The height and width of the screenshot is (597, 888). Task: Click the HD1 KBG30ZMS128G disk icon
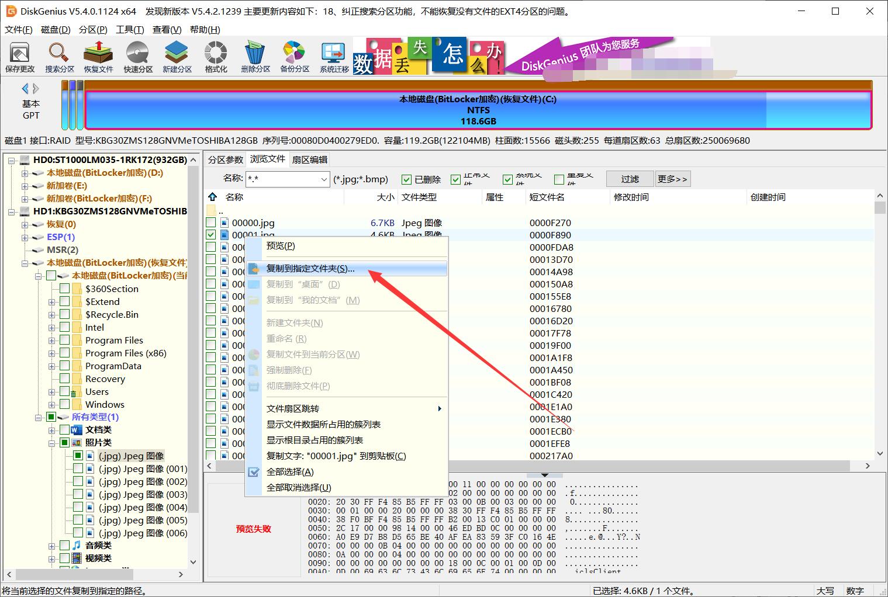[25, 211]
